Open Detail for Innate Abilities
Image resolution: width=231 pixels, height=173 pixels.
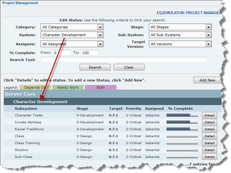[x=209, y=122]
